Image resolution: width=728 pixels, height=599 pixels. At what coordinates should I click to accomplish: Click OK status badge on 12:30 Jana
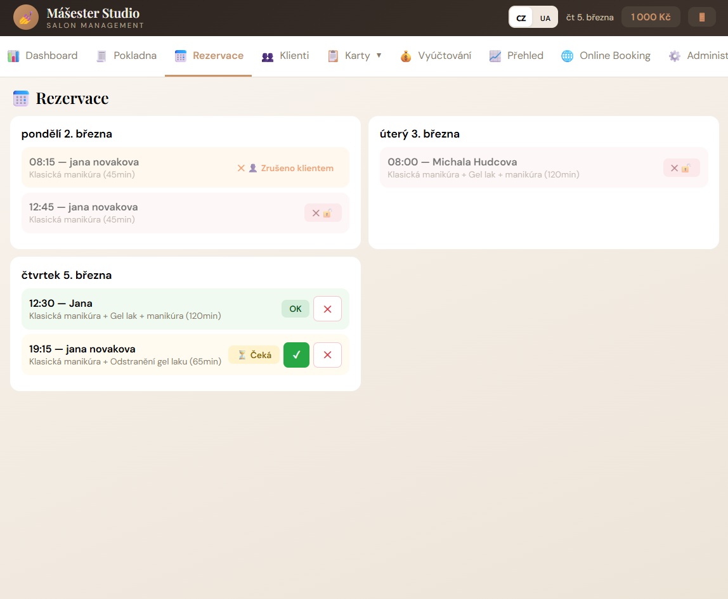(296, 309)
